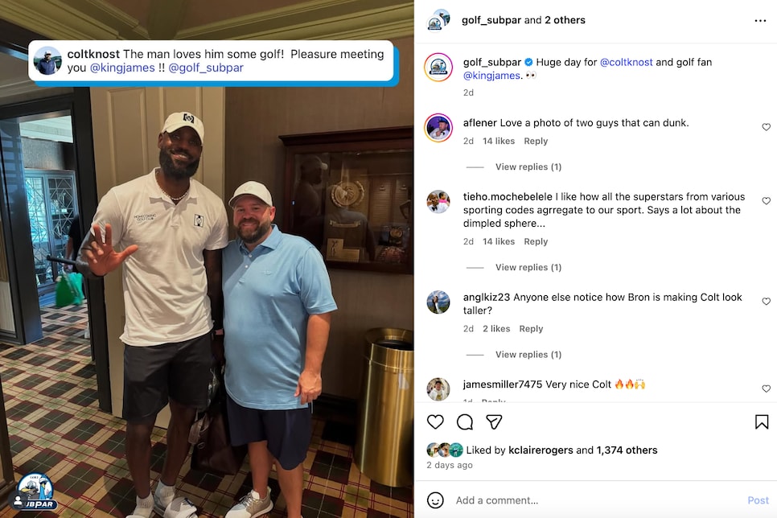Like jamesmiller7475's comment heart
The image size is (777, 518).
pos(766,388)
